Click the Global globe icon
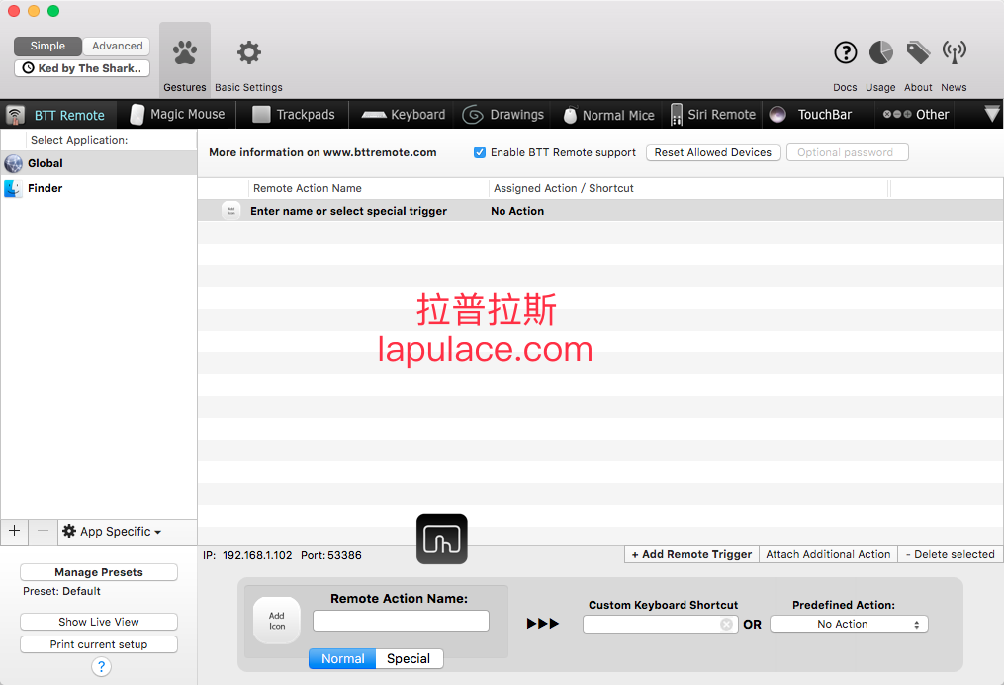The image size is (1004, 685). 13,163
